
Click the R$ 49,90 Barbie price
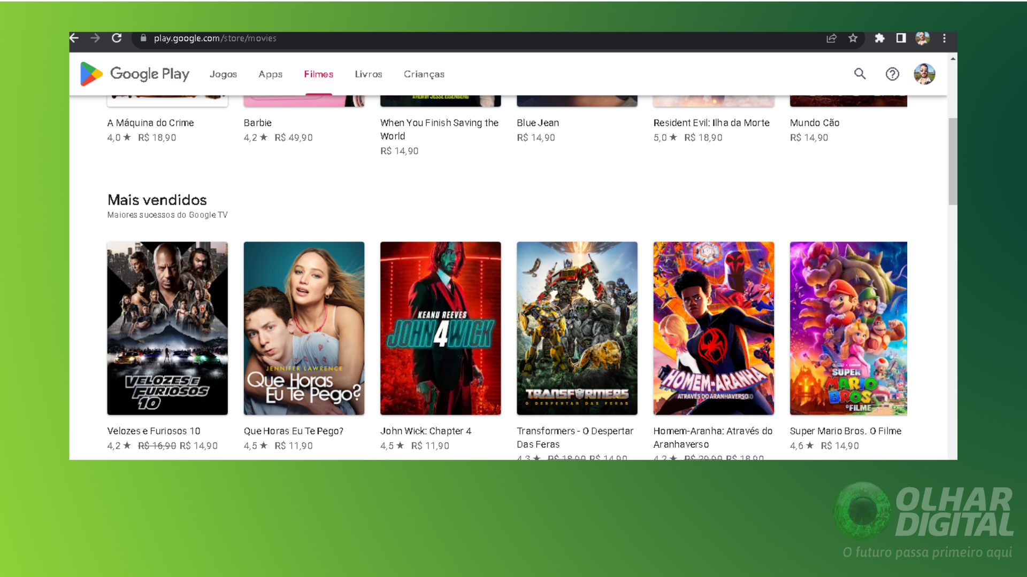(294, 138)
